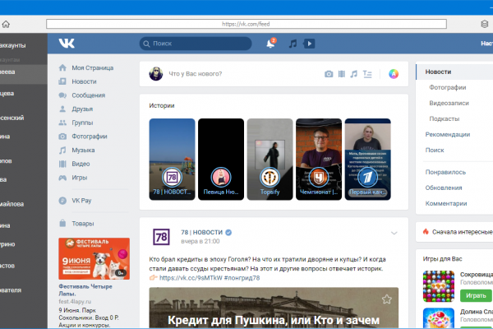Click the browser home icon
This screenshot has width=493, height=329.
point(6,24)
